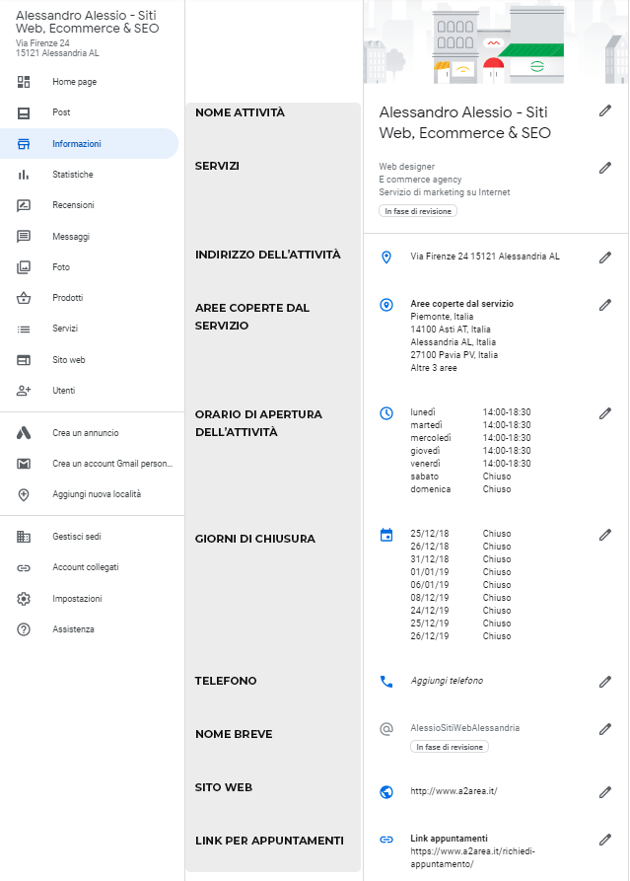Click the globe icon beside the website URL
Screen dimensions: 630x881
click(386, 791)
